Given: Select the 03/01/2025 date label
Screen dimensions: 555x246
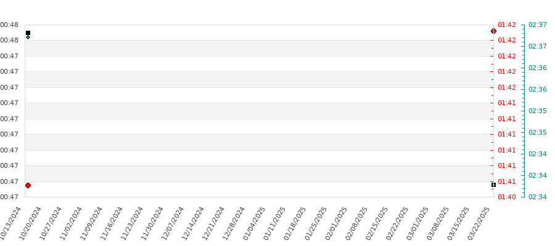Looking at the screenshot, I should 417,223.
